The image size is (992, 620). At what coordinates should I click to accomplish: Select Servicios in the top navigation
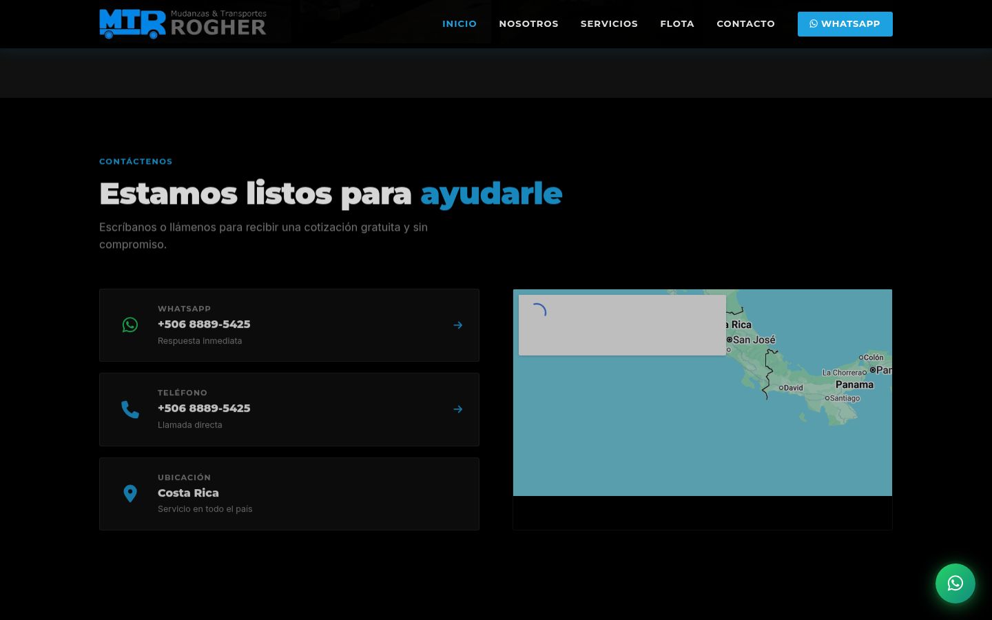(x=609, y=23)
